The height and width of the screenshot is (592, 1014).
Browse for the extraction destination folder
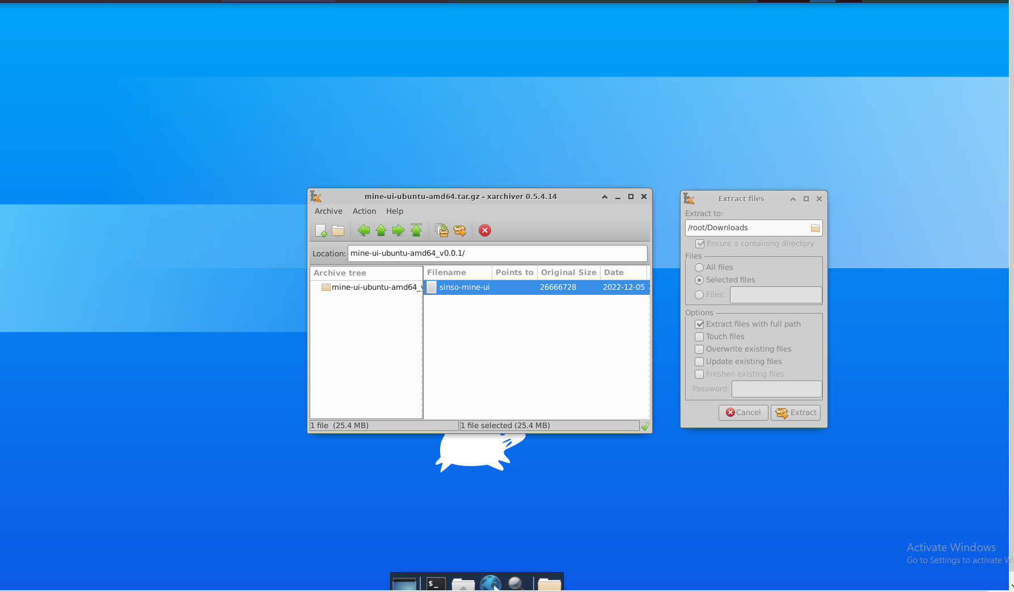pyautogui.click(x=815, y=228)
